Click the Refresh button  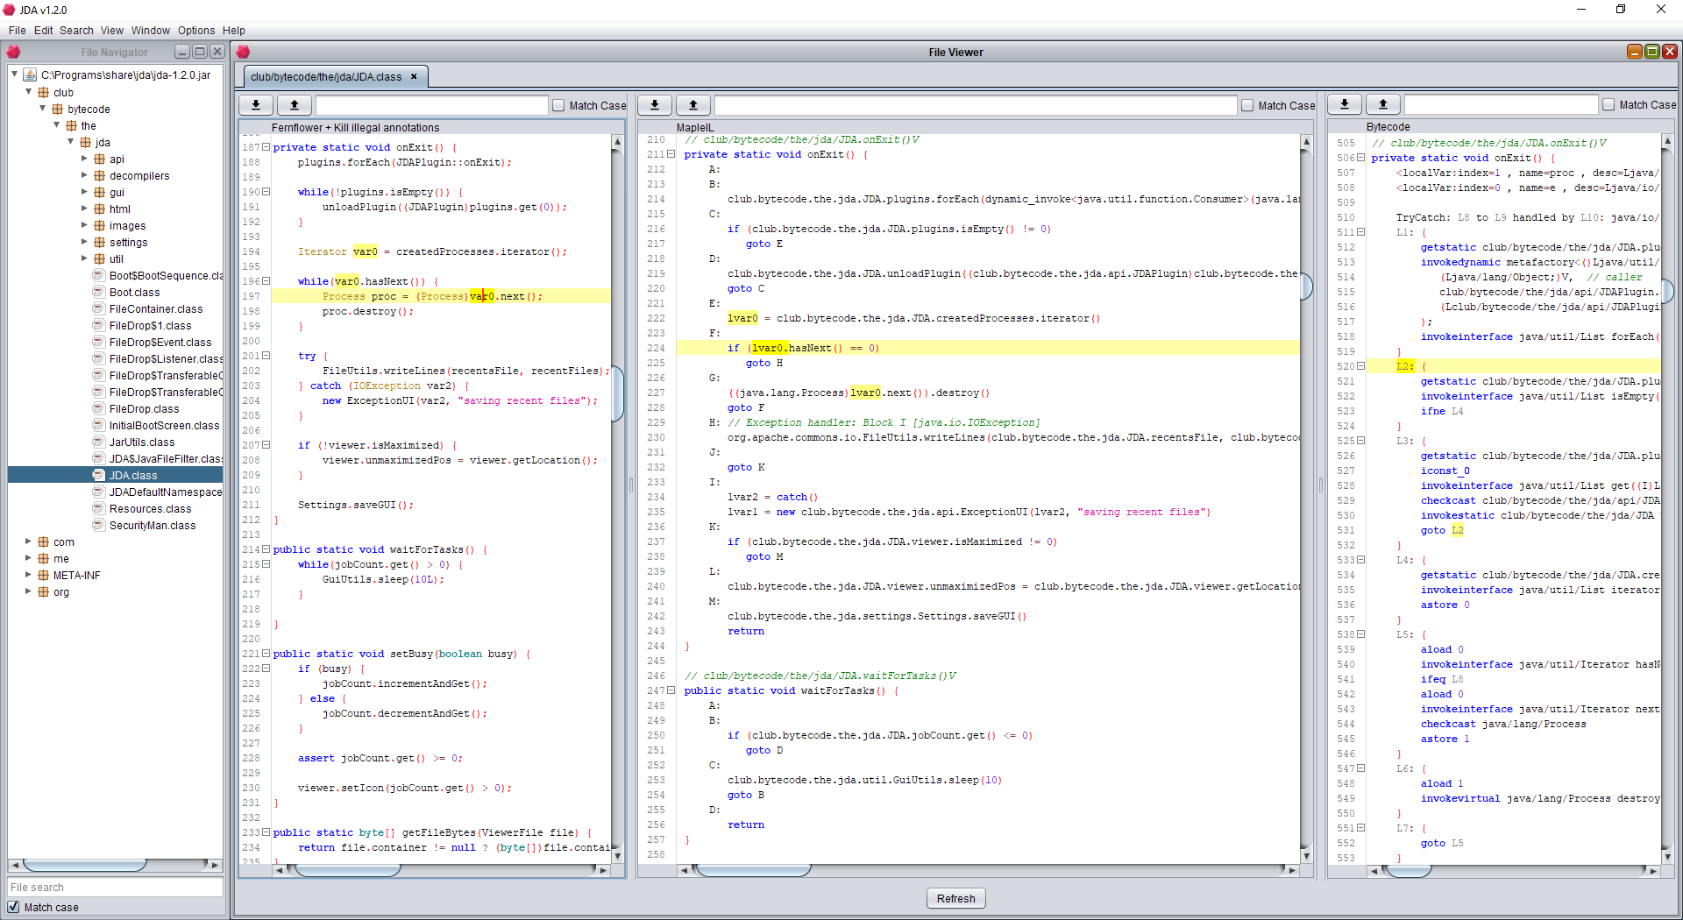click(955, 898)
